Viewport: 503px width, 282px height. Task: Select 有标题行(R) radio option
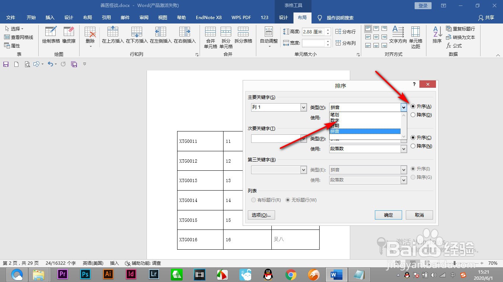point(266,200)
